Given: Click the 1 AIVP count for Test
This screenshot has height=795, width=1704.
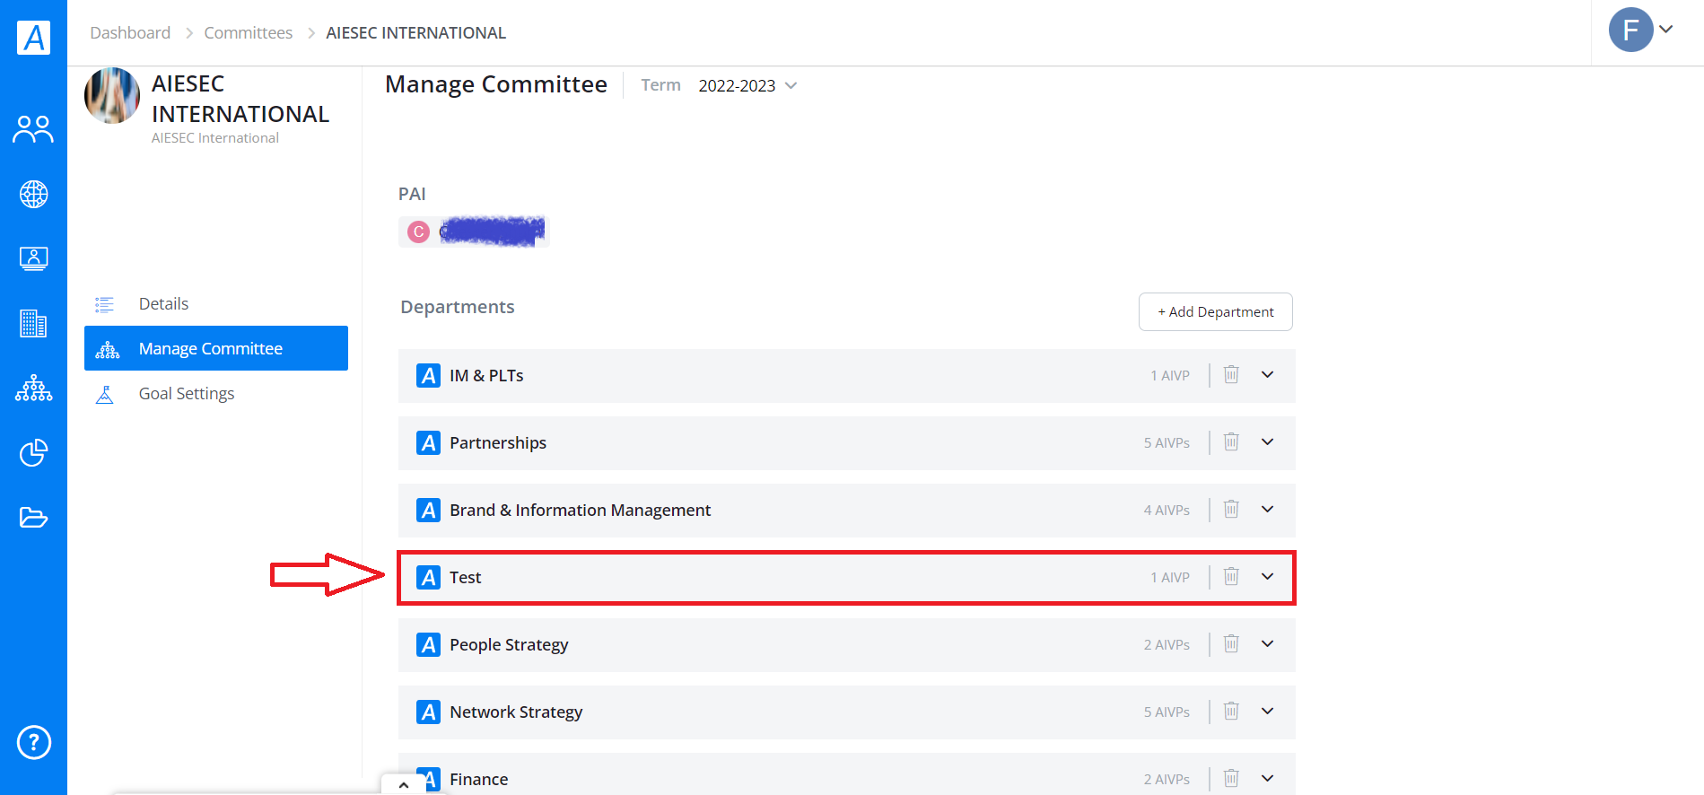Looking at the screenshot, I should 1170,577.
